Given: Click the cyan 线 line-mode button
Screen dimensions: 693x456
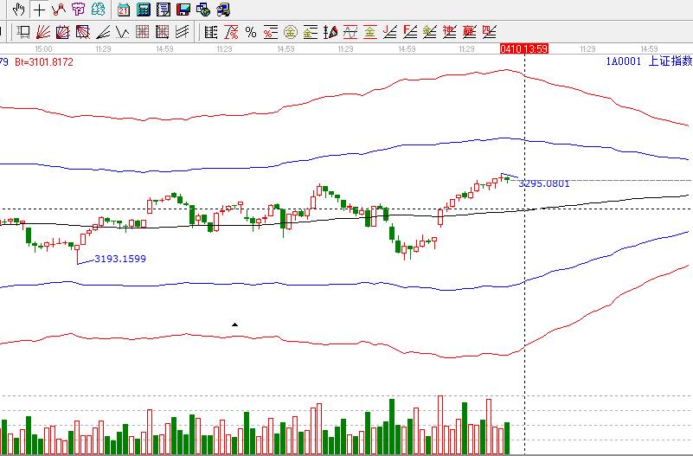Looking at the screenshot, I should [x=99, y=10].
